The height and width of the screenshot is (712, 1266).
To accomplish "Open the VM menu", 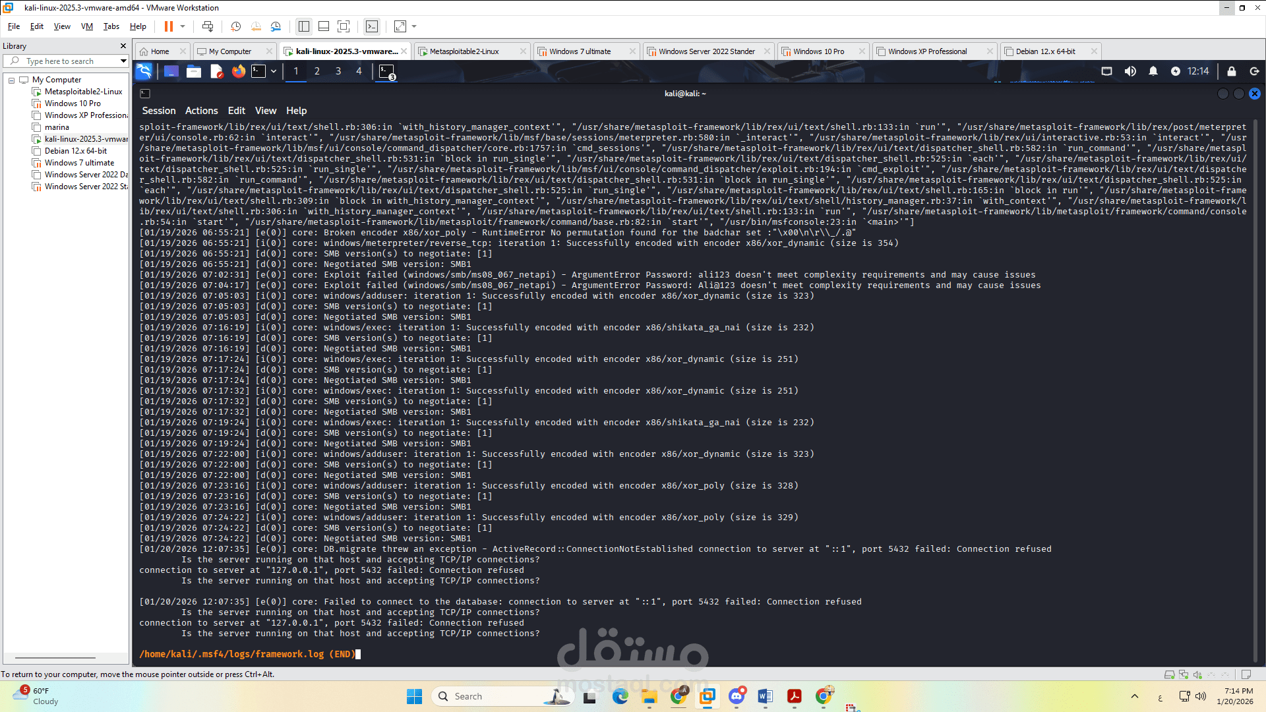I will (x=87, y=26).
